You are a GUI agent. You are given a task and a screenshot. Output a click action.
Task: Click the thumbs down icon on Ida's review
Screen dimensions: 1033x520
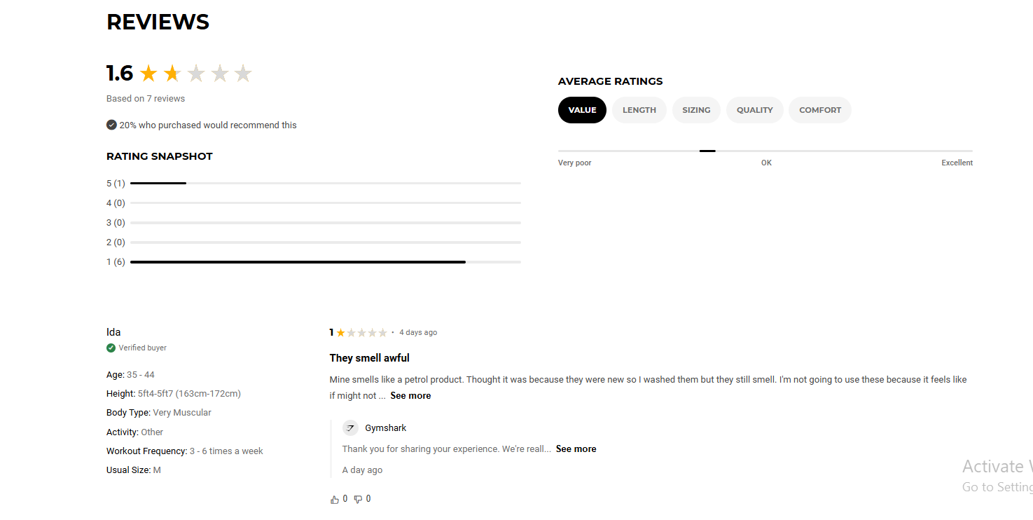click(x=358, y=500)
